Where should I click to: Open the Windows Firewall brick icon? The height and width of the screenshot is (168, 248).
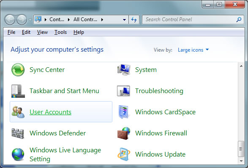coord(124,133)
